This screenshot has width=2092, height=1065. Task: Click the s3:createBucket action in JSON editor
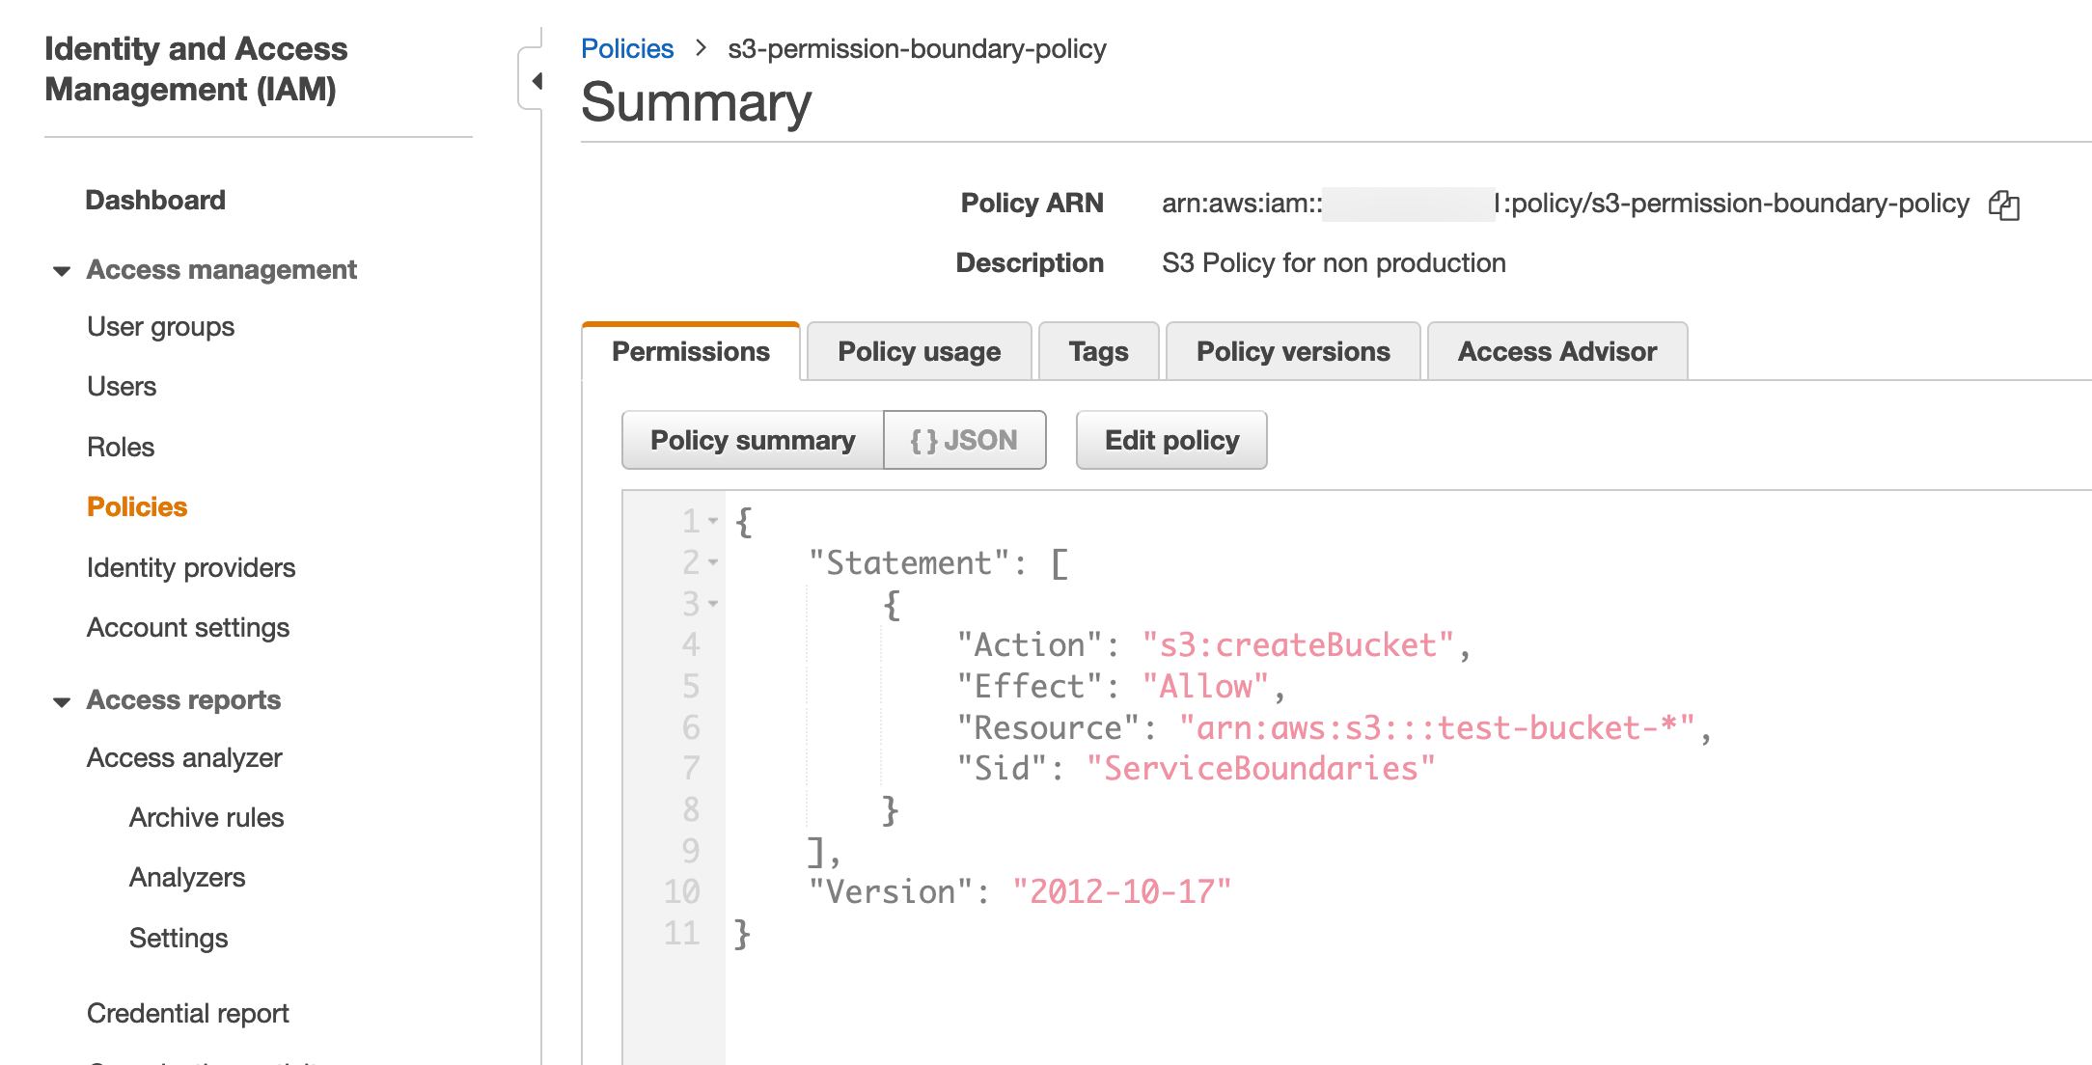(1297, 645)
